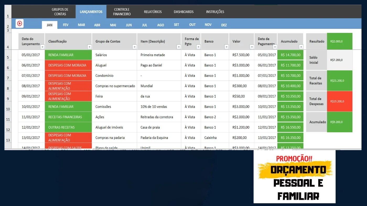
Task: Switch to the FEV month tab
Action: tap(66, 25)
